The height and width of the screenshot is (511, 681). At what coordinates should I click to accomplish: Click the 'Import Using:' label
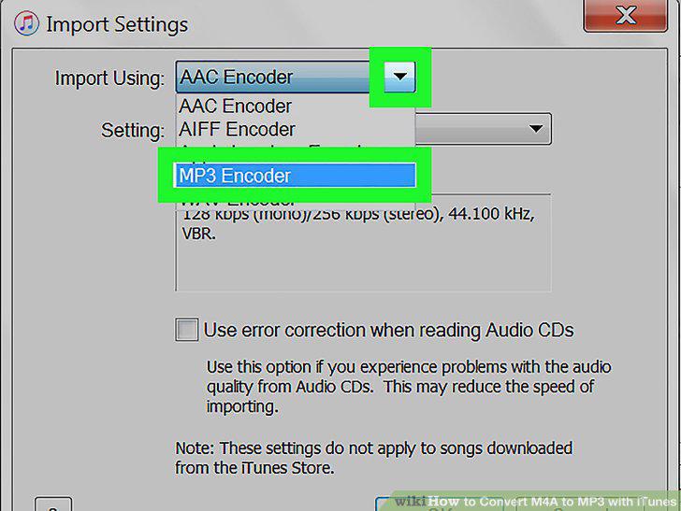109,78
